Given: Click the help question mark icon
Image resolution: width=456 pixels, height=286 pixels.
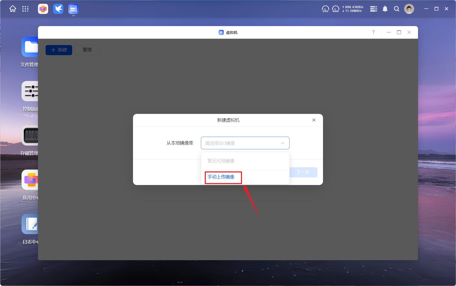Looking at the screenshot, I should click(x=373, y=32).
